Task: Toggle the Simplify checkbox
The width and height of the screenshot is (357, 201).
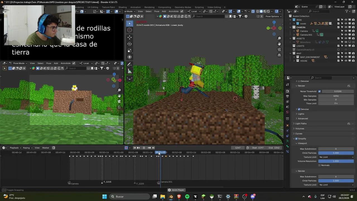Action: point(296,138)
